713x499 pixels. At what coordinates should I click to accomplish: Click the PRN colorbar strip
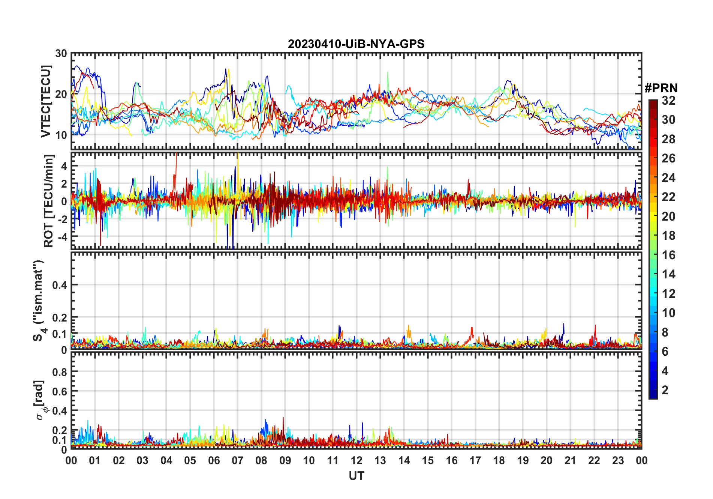tap(653, 249)
